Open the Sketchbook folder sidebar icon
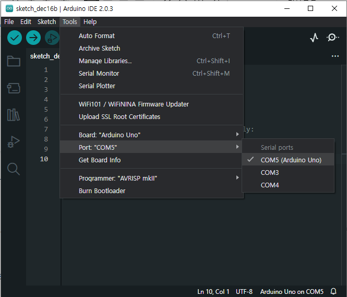347x297 pixels. [x=14, y=61]
